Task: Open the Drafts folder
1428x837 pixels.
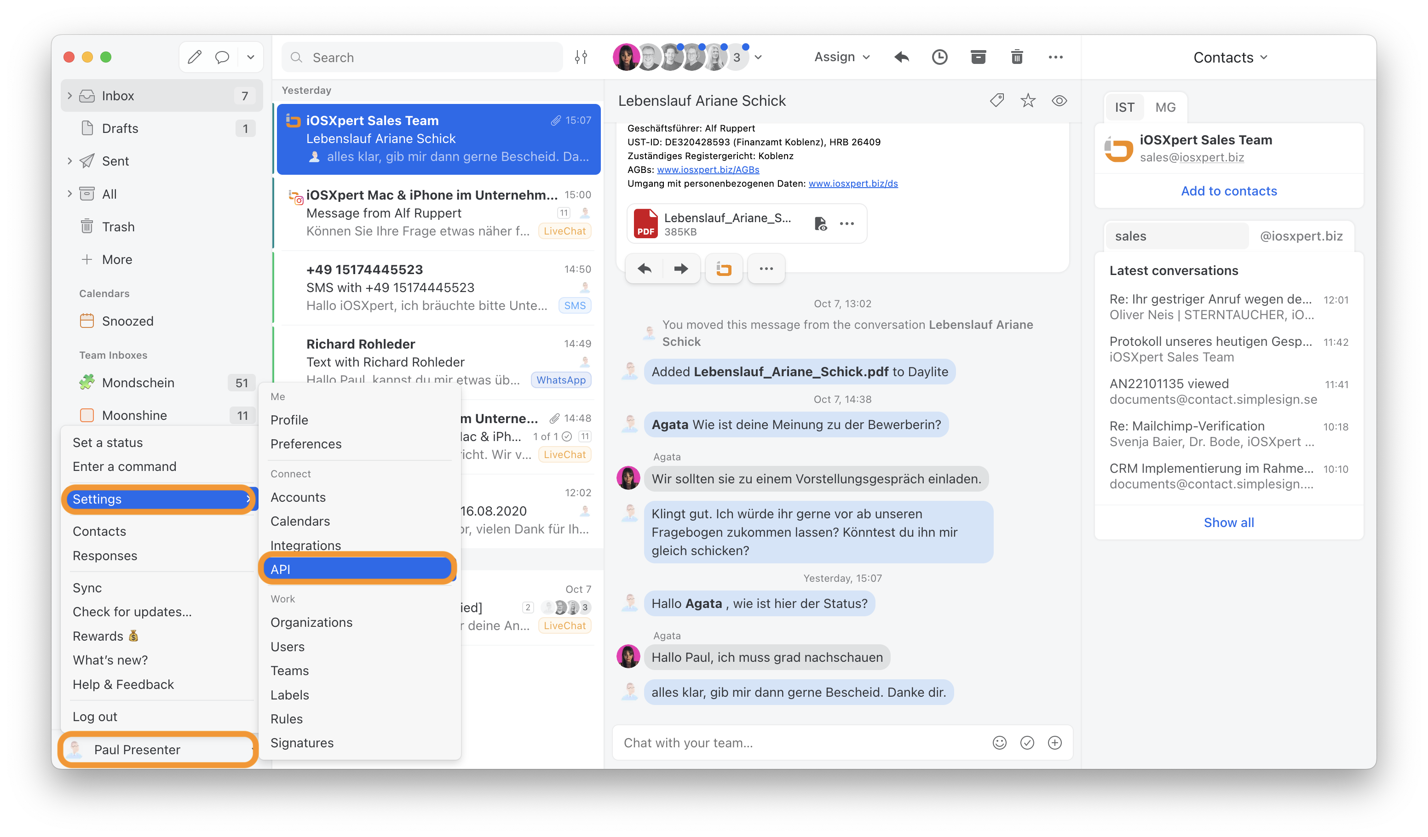Action: pyautogui.click(x=161, y=129)
